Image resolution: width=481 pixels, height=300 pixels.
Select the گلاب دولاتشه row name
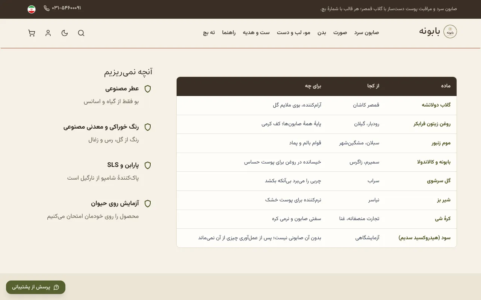(436, 105)
